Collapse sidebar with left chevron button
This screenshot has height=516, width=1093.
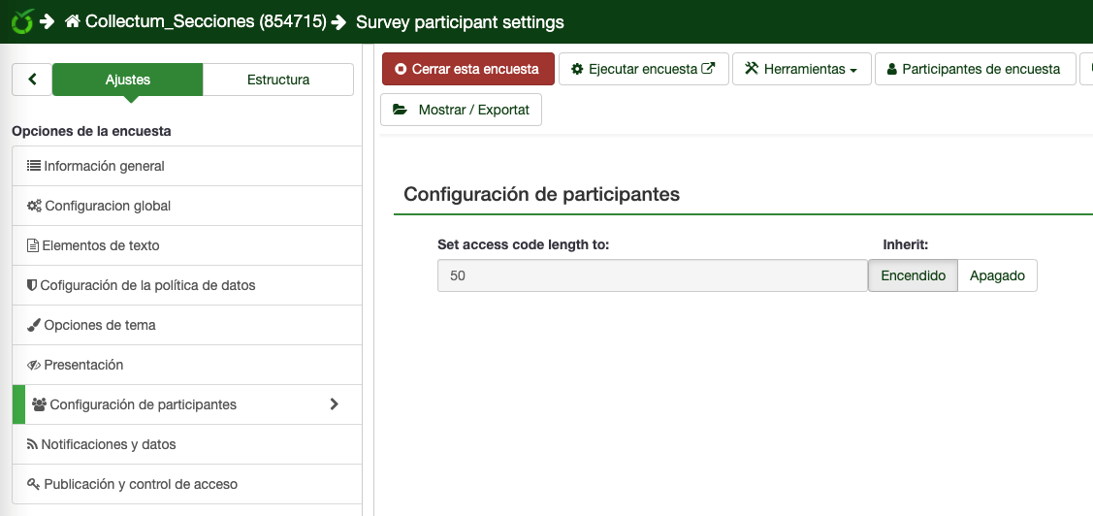point(32,80)
